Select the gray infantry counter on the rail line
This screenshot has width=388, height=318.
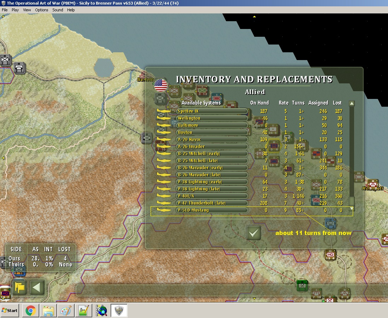[147, 137]
